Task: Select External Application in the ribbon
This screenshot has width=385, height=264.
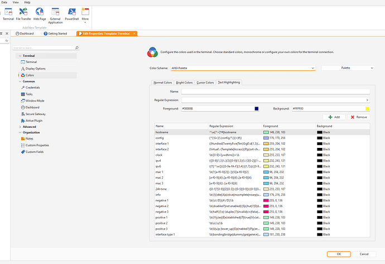Action: point(56,13)
